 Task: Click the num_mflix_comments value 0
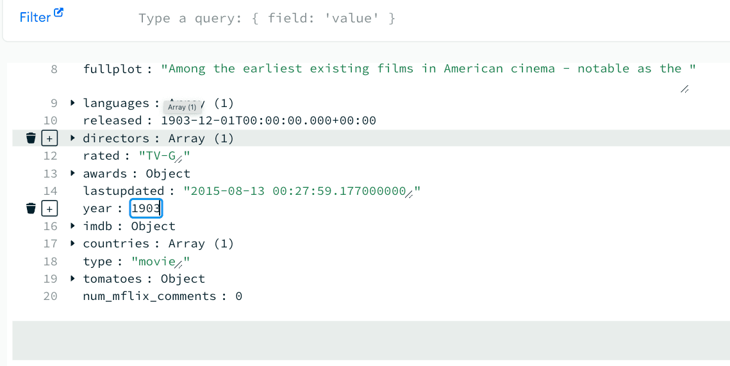click(238, 296)
